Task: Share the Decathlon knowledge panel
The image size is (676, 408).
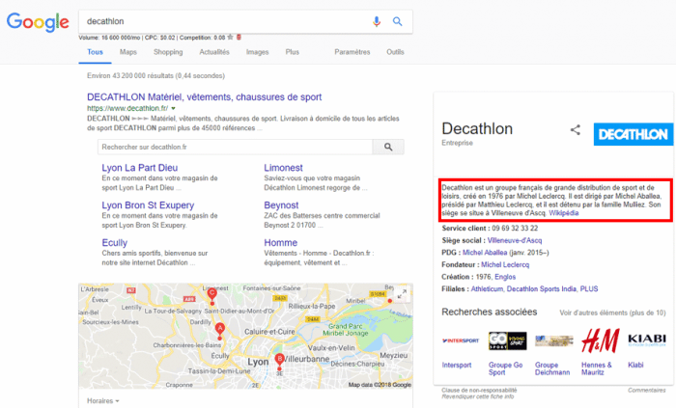Action: pos(576,129)
